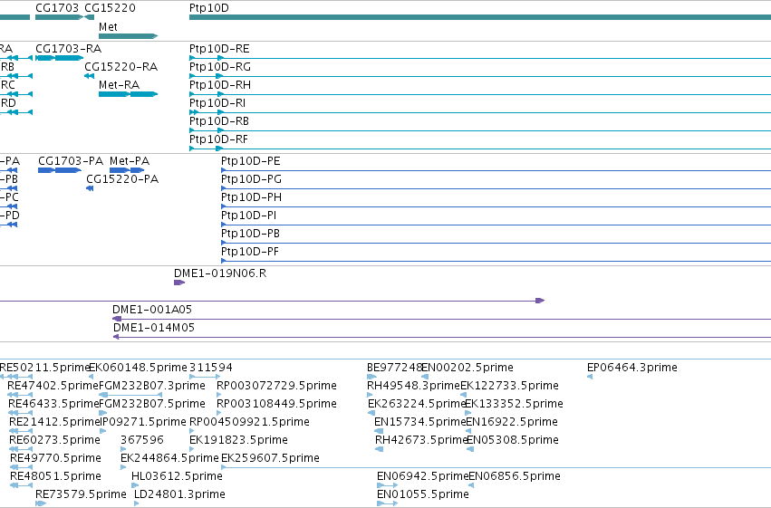771x508 pixels.
Task: Click EK244864.5prime entry
Action: [169, 458]
